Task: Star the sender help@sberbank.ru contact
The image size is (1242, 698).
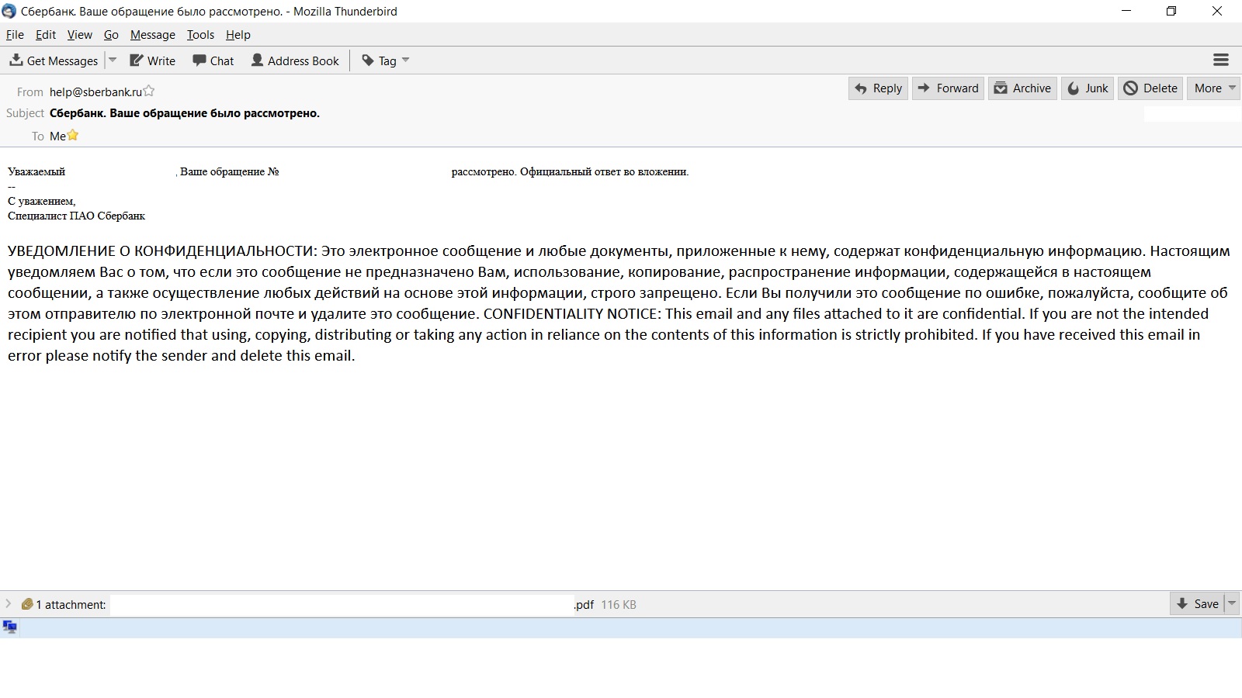Action: pyautogui.click(x=149, y=92)
